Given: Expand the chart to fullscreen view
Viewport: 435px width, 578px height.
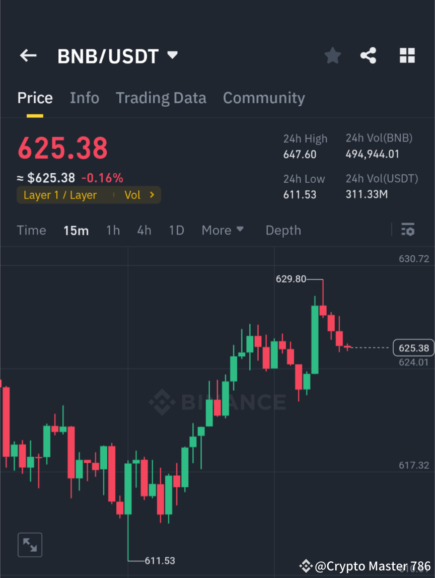Looking at the screenshot, I should point(30,544).
